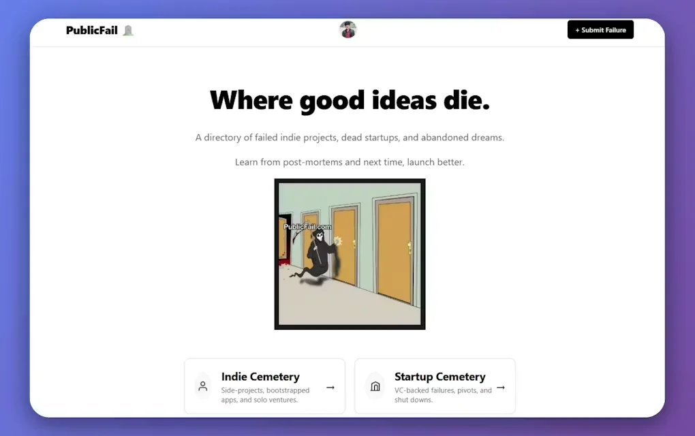
Task: Click the plus sign on Submit Failure
Action: pyautogui.click(x=578, y=30)
